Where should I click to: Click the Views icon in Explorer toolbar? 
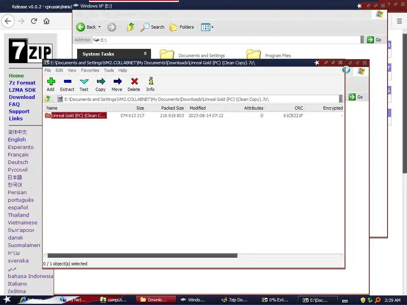[205, 27]
